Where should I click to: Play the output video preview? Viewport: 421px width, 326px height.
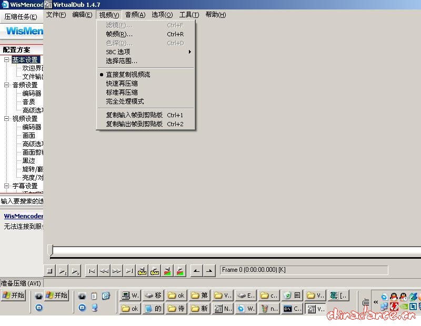[x=75, y=271]
